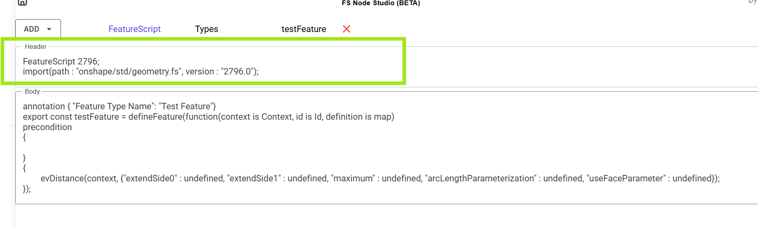Click the evDistance function call

tap(380, 178)
